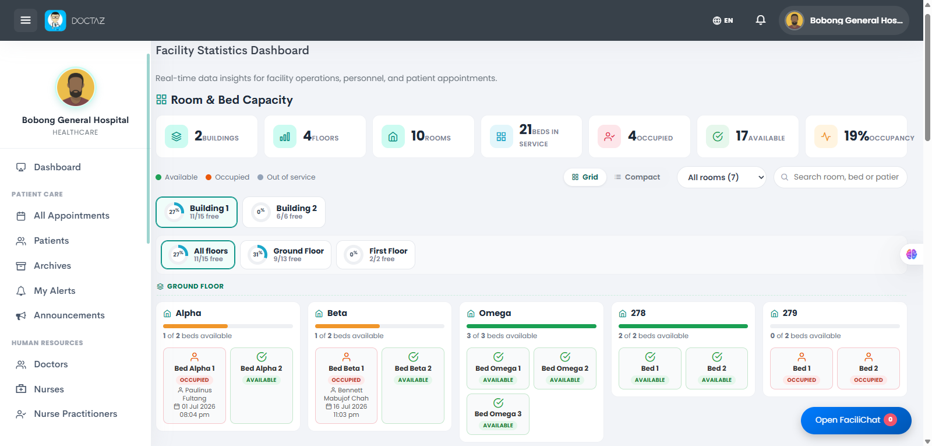The image size is (932, 446).
Task: Click the Archives box icon
Action: coord(21,266)
